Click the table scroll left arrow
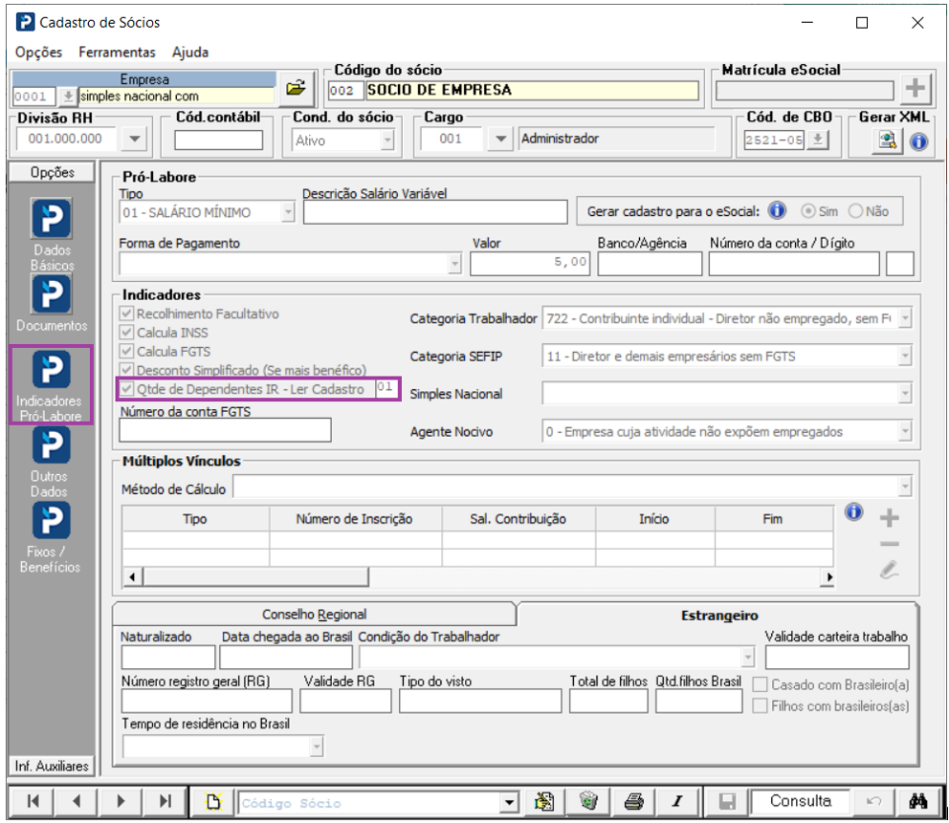This screenshot has width=949, height=823. [x=132, y=577]
